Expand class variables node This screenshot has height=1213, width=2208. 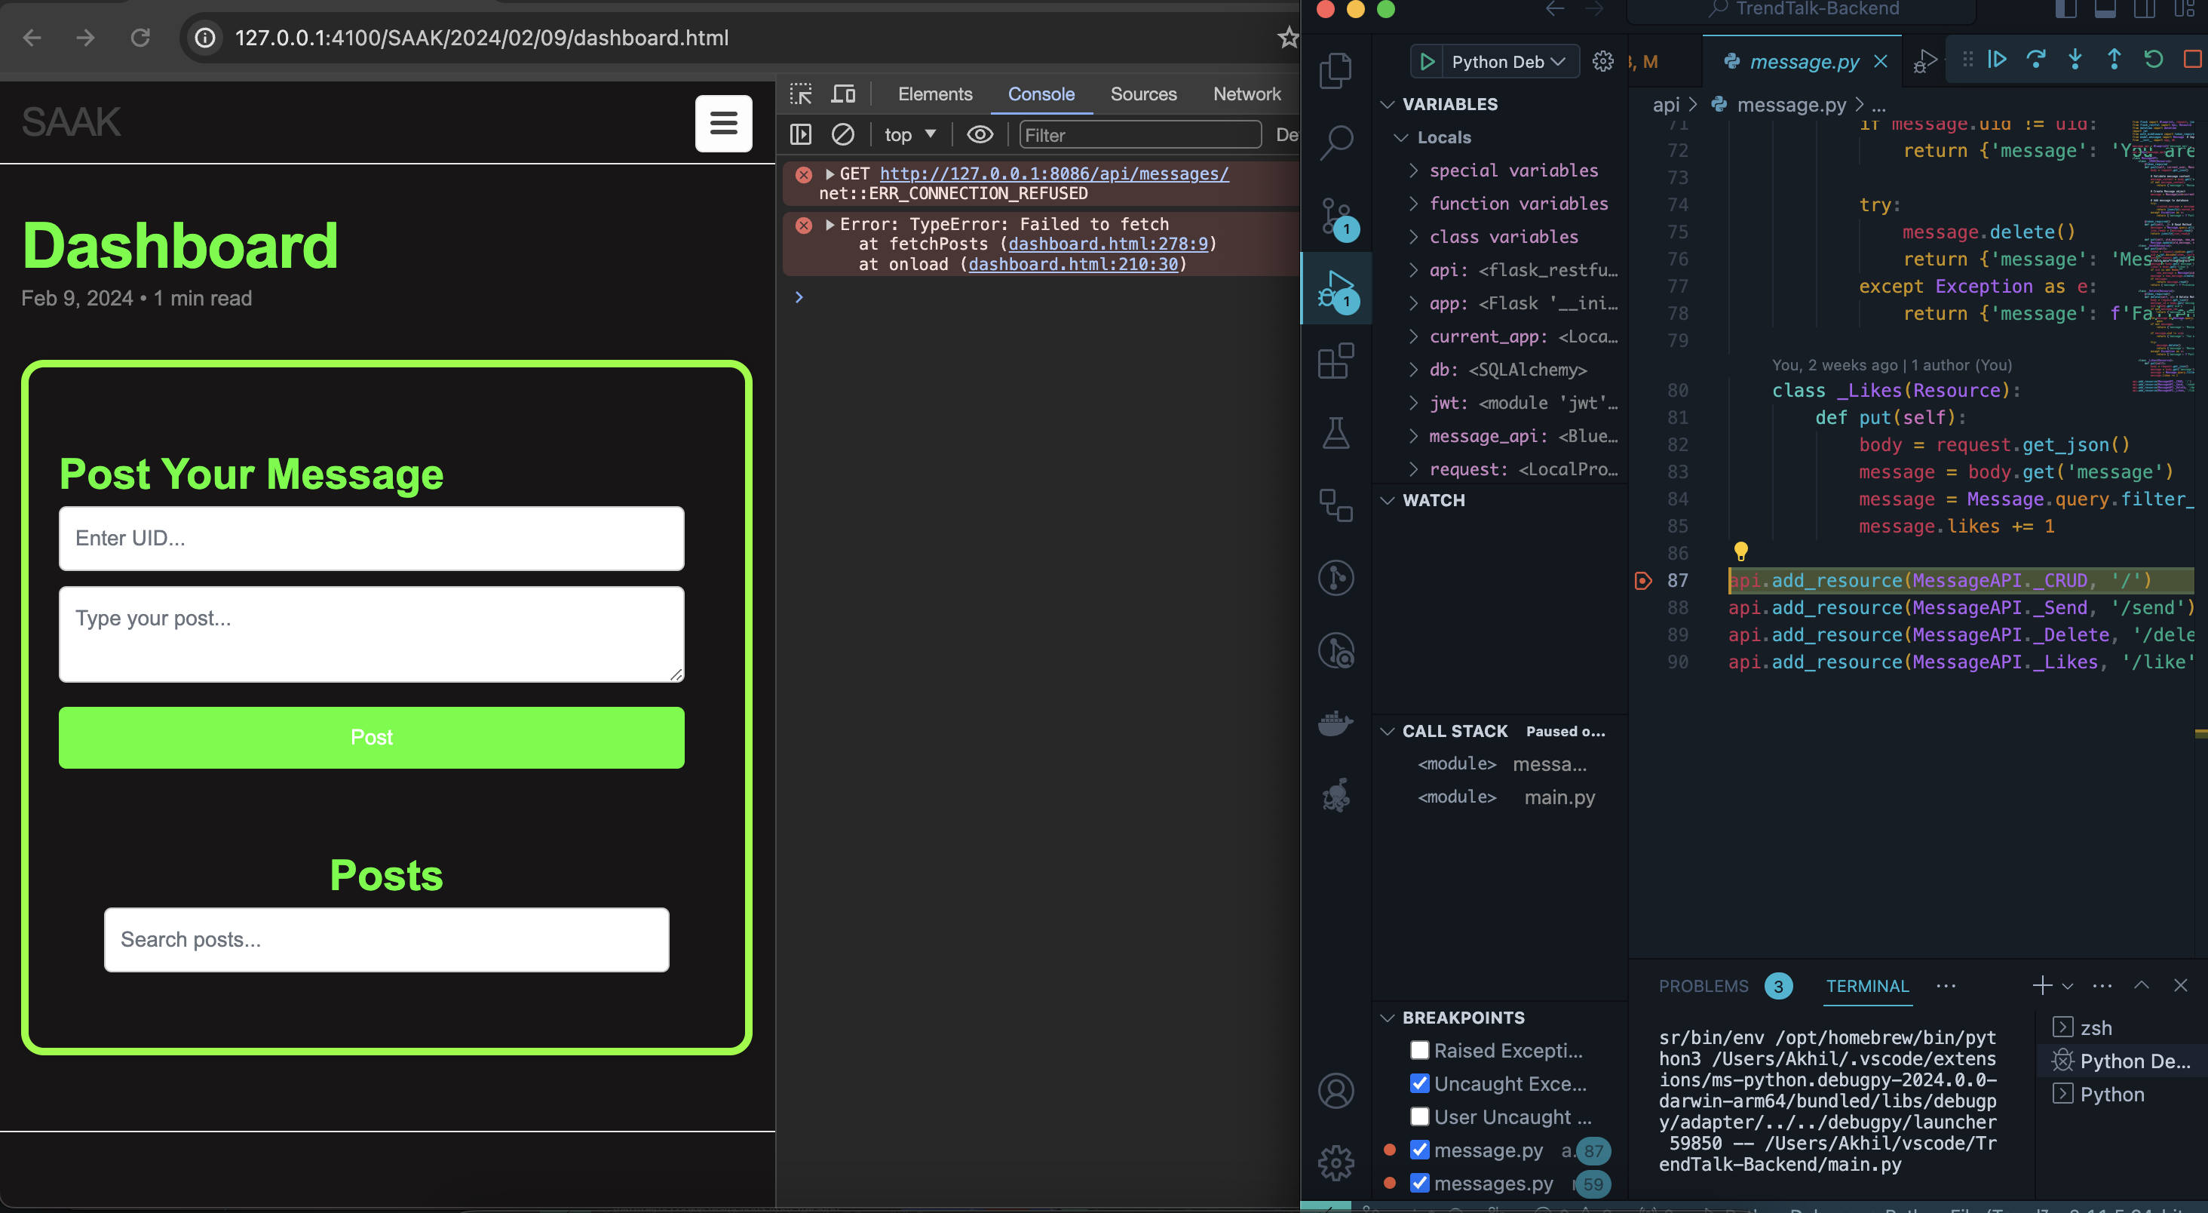[x=1414, y=237]
